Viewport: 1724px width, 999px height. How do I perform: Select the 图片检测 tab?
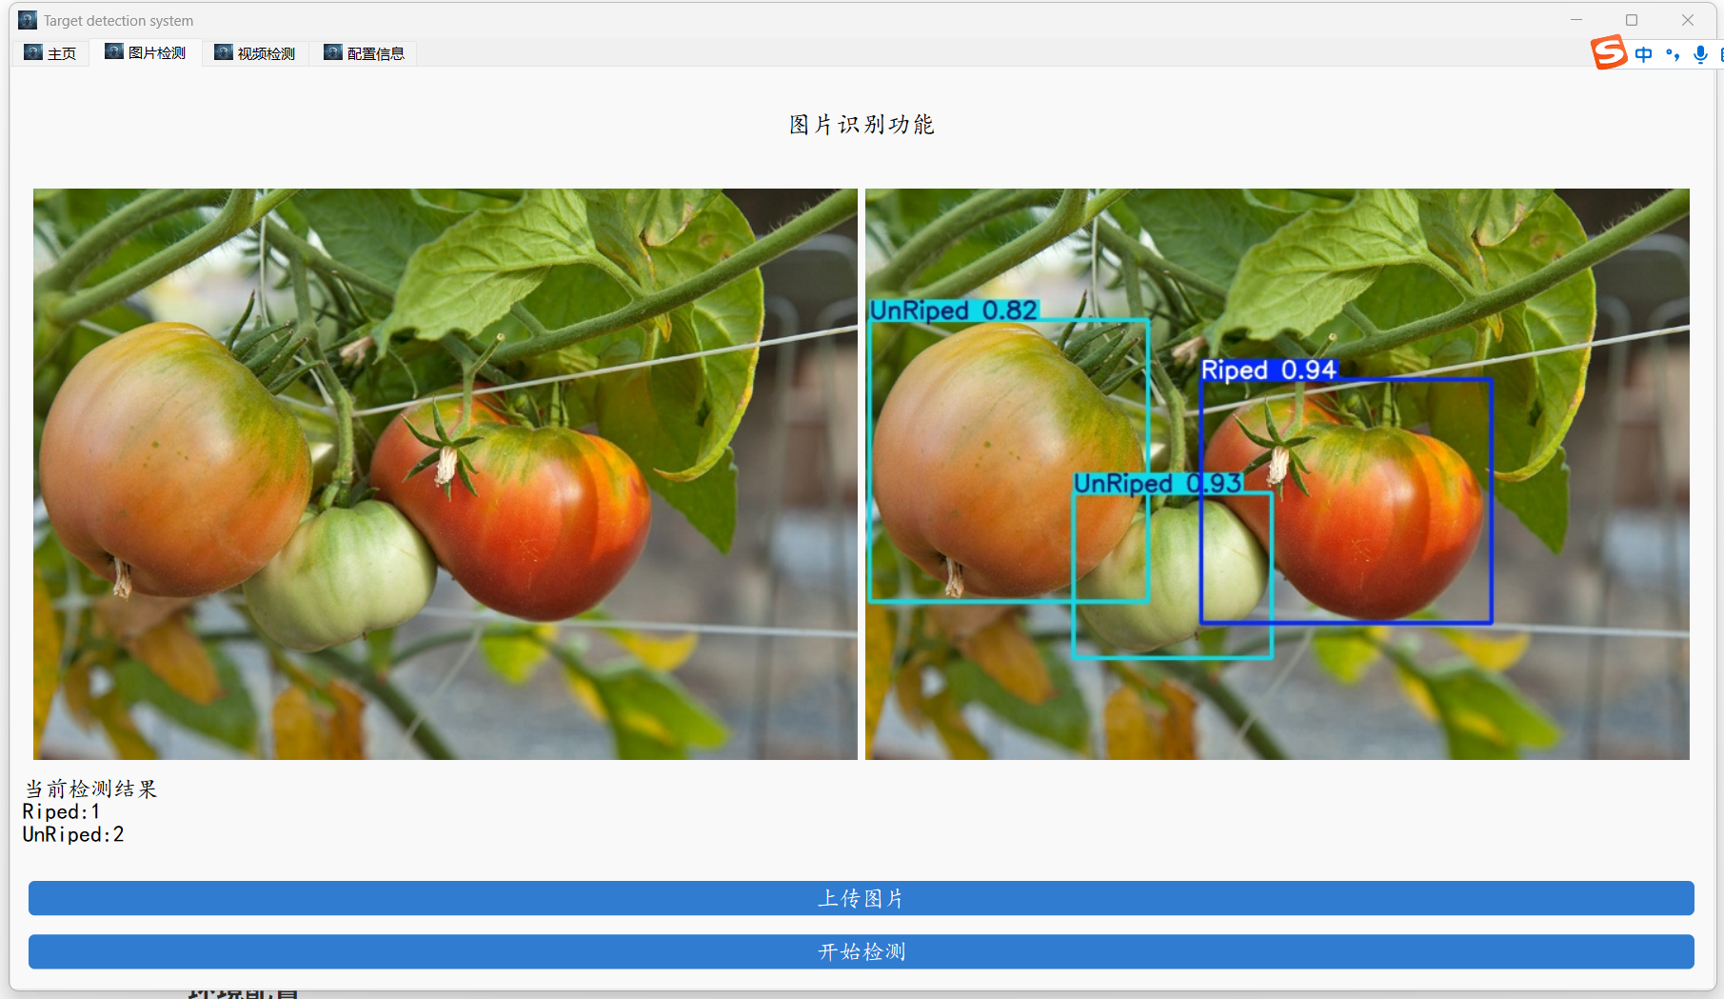pyautogui.click(x=146, y=52)
